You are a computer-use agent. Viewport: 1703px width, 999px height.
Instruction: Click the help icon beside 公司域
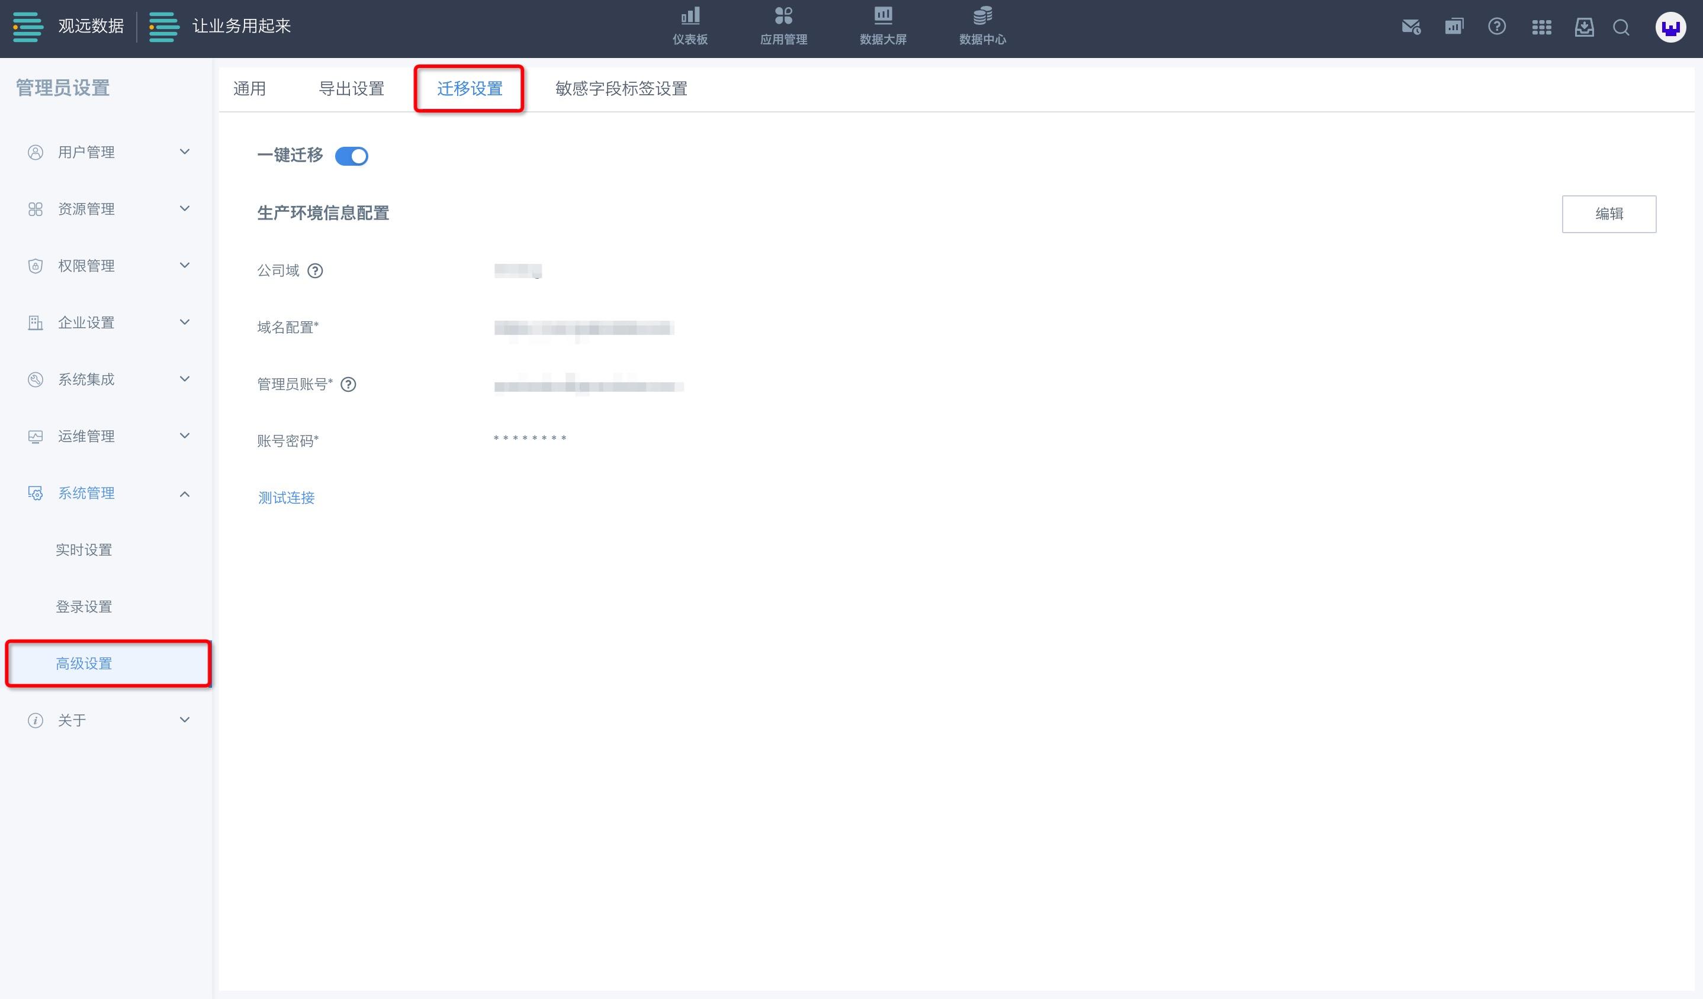tap(315, 271)
